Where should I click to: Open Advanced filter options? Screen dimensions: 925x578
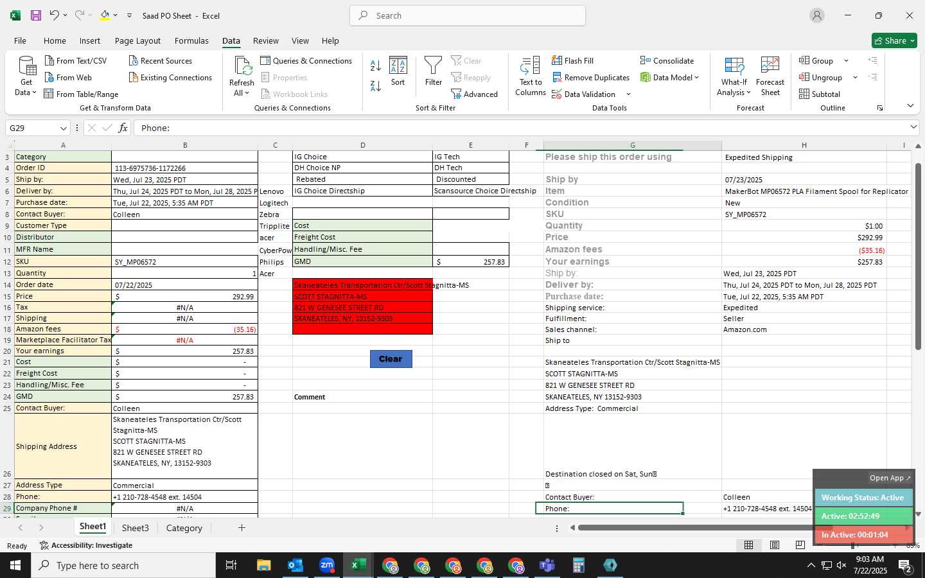474,94
